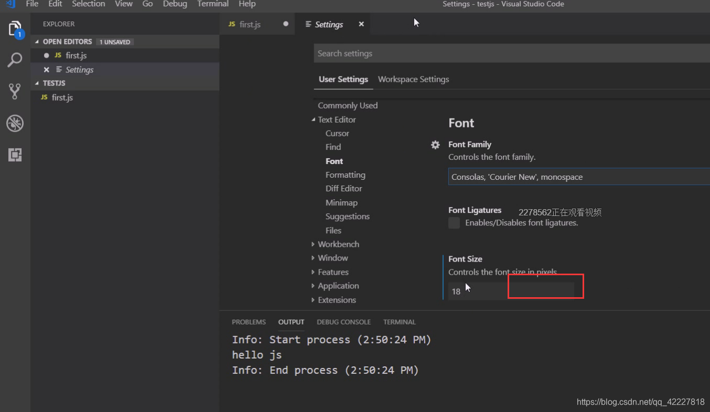
Task: Select Font under Text Editor
Action: click(334, 161)
